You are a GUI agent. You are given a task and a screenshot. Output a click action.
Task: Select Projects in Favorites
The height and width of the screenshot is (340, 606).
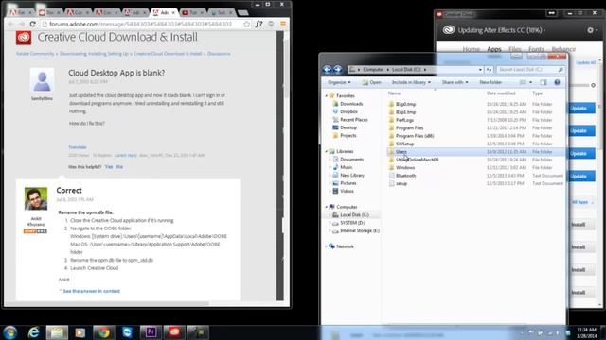pyautogui.click(x=348, y=135)
